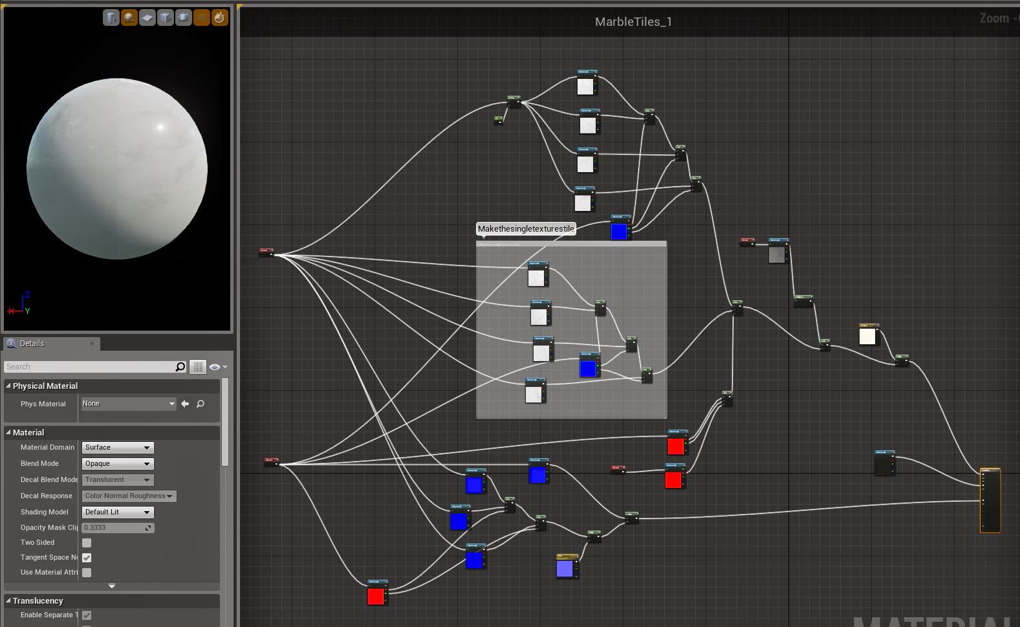
Task: Use selected asset arrow for Phys Material
Action: (x=186, y=404)
